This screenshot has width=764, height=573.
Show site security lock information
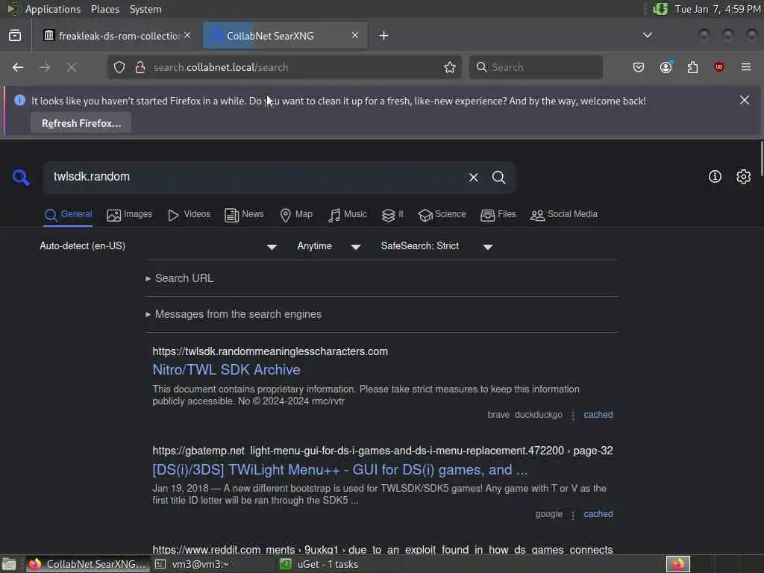point(140,67)
